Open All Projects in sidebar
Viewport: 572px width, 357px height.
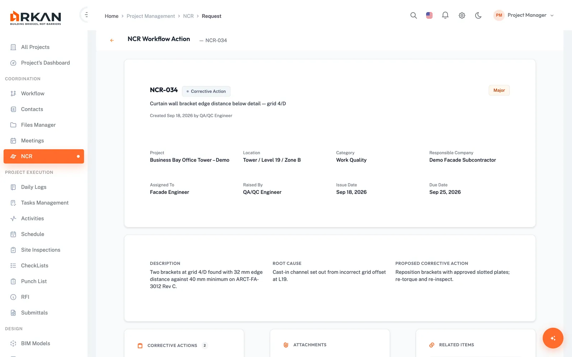(44, 47)
